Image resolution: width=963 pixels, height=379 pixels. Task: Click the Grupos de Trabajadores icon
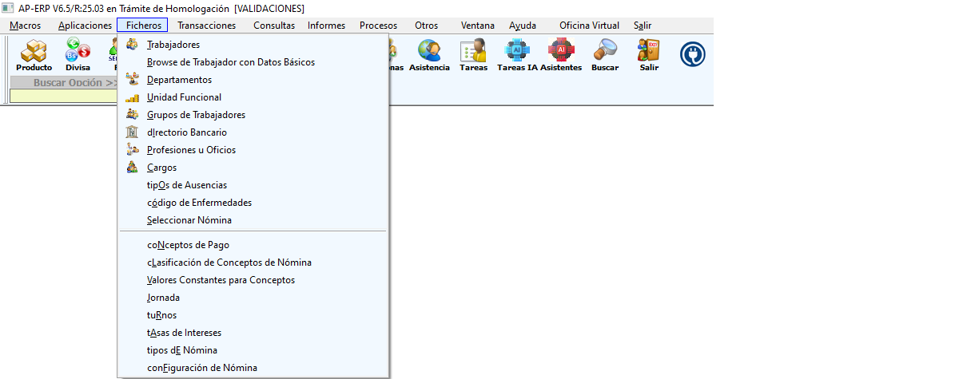[x=133, y=114]
